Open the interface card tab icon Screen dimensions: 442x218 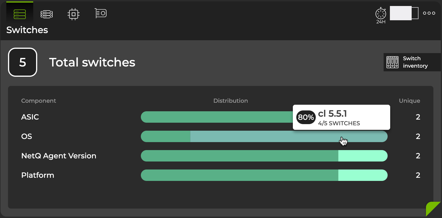(x=101, y=13)
